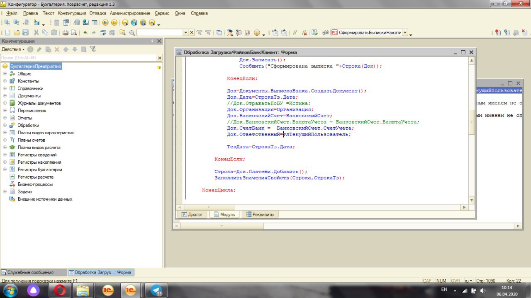Click the toggle breakpoint icon with the red dot
Image resolution: width=531 pixels, height=298 pixels.
498,33
